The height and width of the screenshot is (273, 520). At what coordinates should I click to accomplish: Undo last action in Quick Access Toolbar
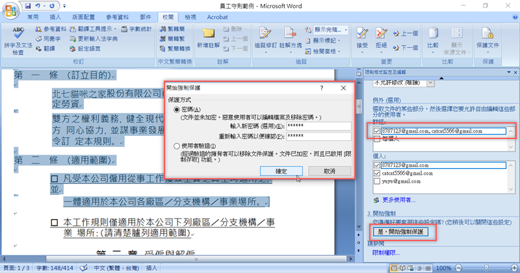coord(38,6)
